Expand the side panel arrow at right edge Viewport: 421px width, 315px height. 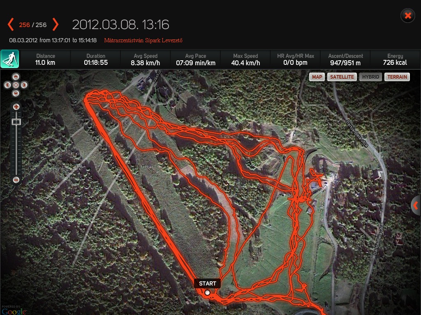point(416,205)
